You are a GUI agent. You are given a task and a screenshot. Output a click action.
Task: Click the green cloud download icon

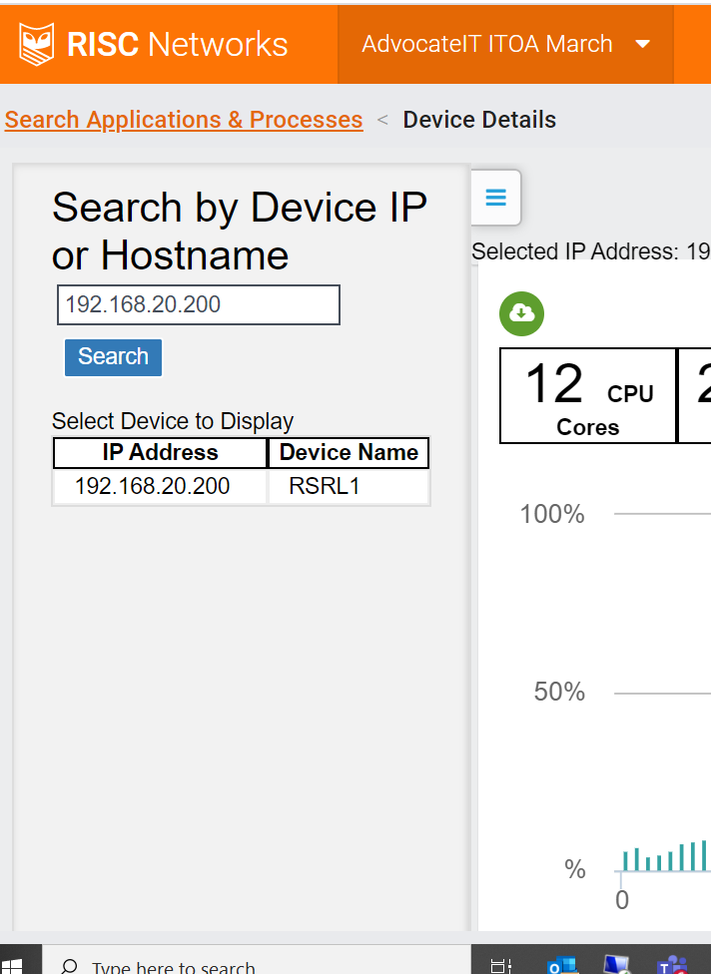[521, 313]
